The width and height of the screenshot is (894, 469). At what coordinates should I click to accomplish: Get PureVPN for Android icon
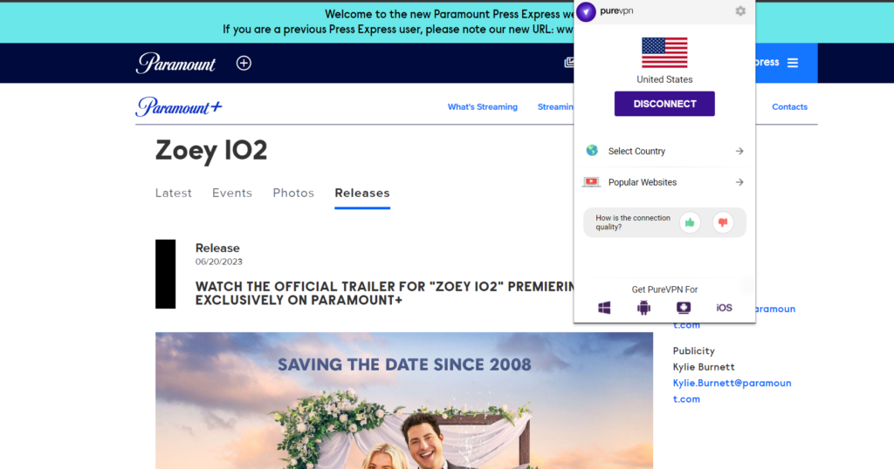coord(644,308)
